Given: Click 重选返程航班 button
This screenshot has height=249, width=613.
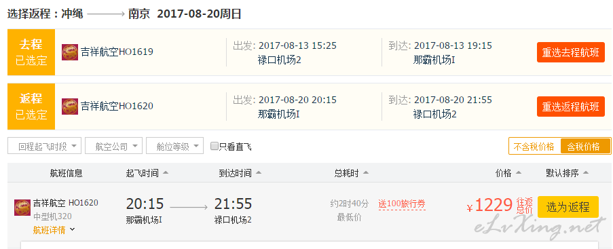Looking at the screenshot, I should tap(570, 107).
